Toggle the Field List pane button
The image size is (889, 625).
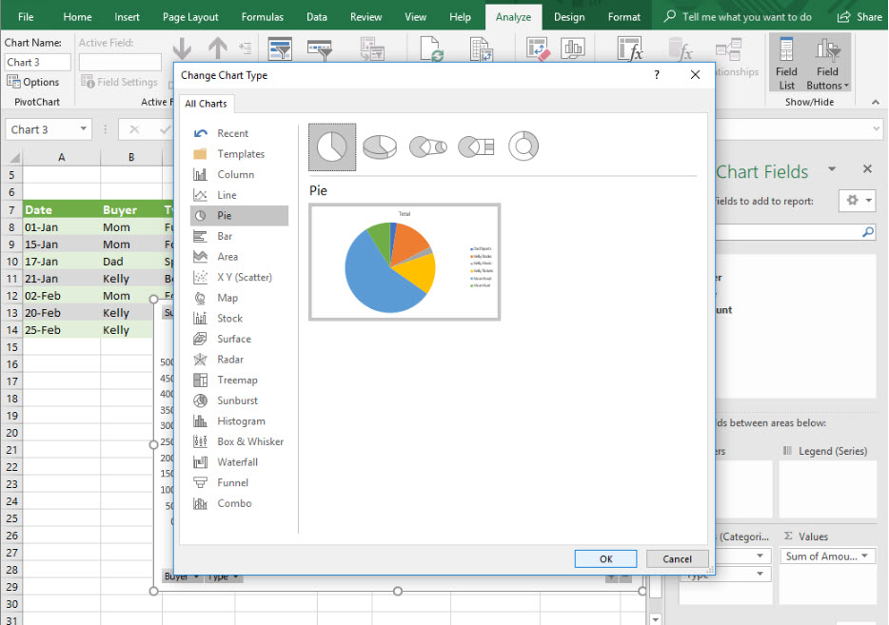coord(786,64)
